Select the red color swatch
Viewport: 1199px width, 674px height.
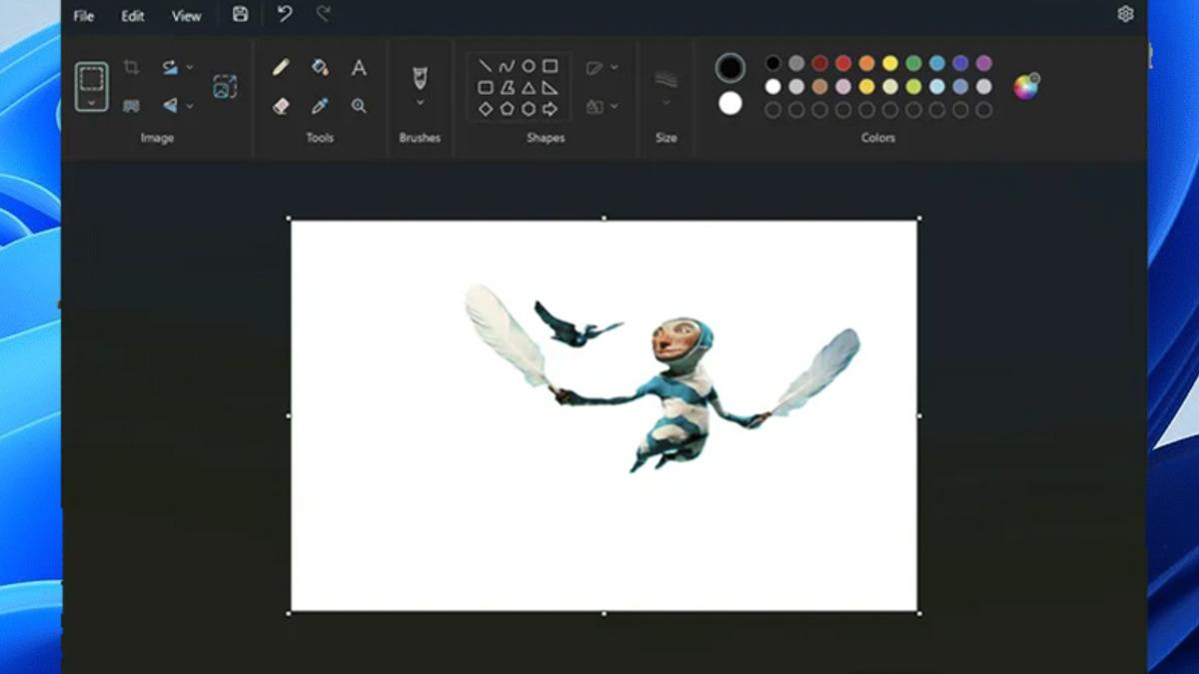coord(842,65)
